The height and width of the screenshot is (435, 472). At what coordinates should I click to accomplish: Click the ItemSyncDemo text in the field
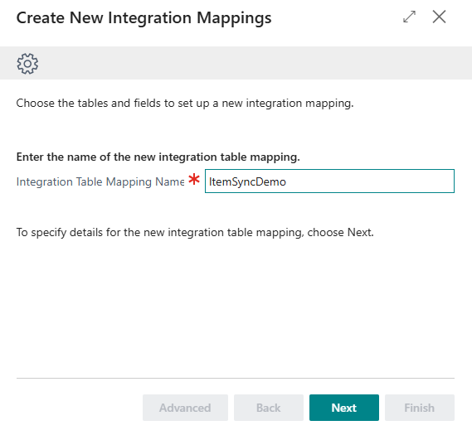(x=247, y=181)
